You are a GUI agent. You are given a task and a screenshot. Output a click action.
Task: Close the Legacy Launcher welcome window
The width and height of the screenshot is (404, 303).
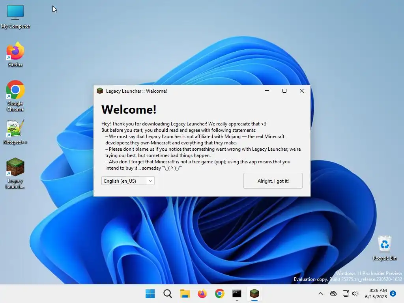coord(302,91)
